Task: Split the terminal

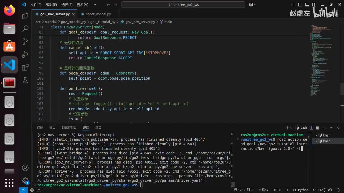Action: click(x=311, y=128)
